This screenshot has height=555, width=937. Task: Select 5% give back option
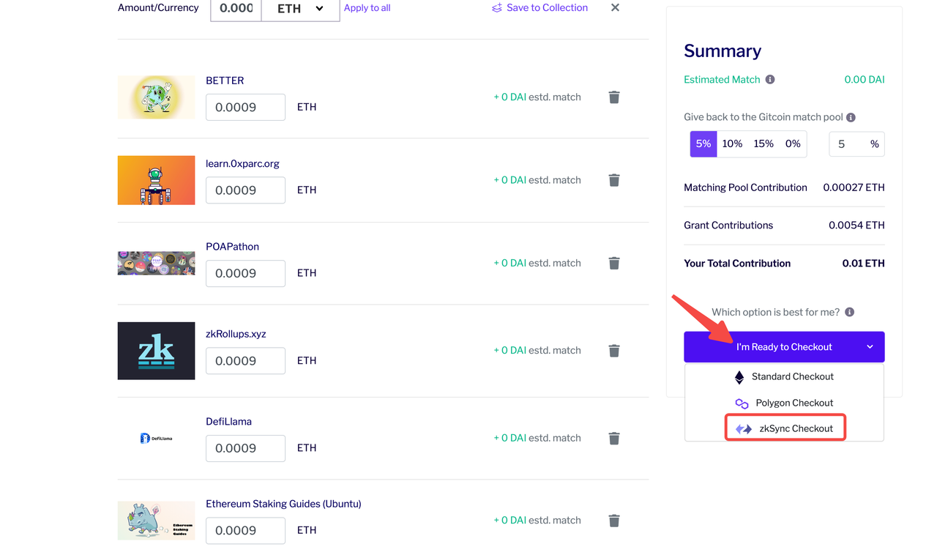(703, 144)
